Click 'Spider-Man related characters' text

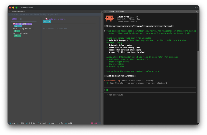[125, 50]
